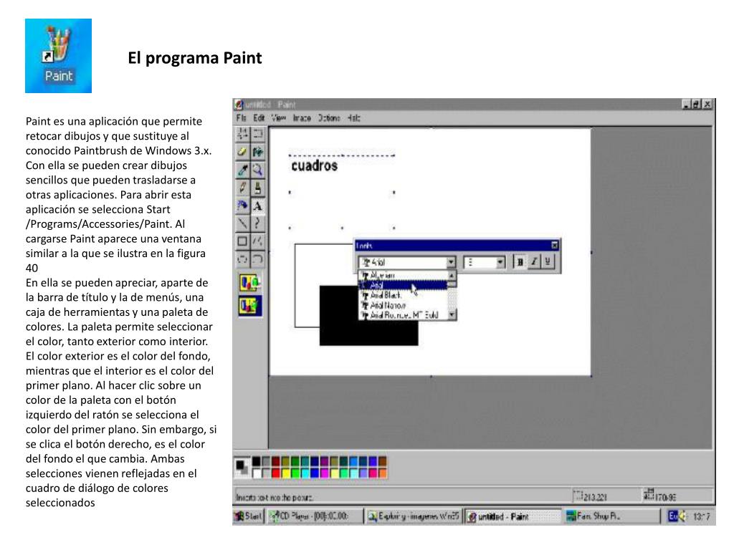Select the Polygon tool

[257, 241]
